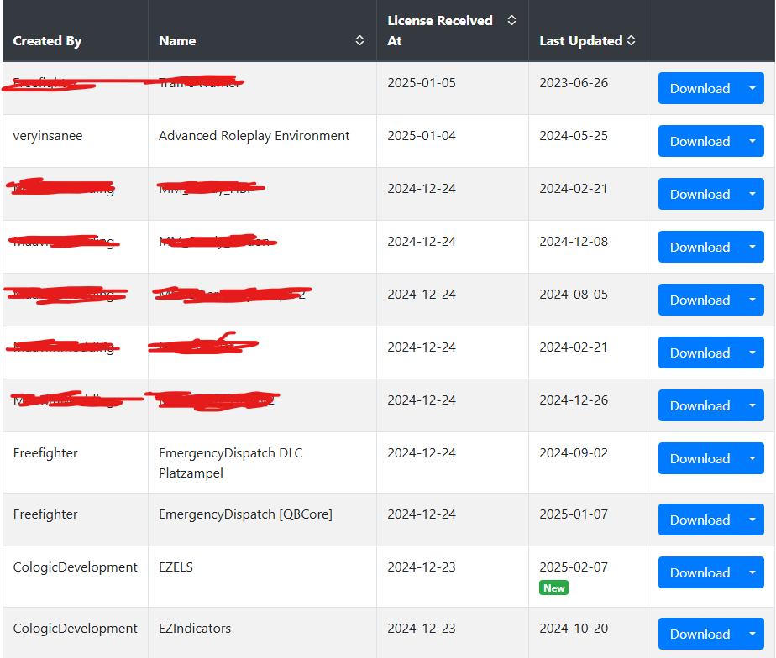Click the EmergencyDispatch [QBCore] name
This screenshot has width=776, height=658.
245,514
